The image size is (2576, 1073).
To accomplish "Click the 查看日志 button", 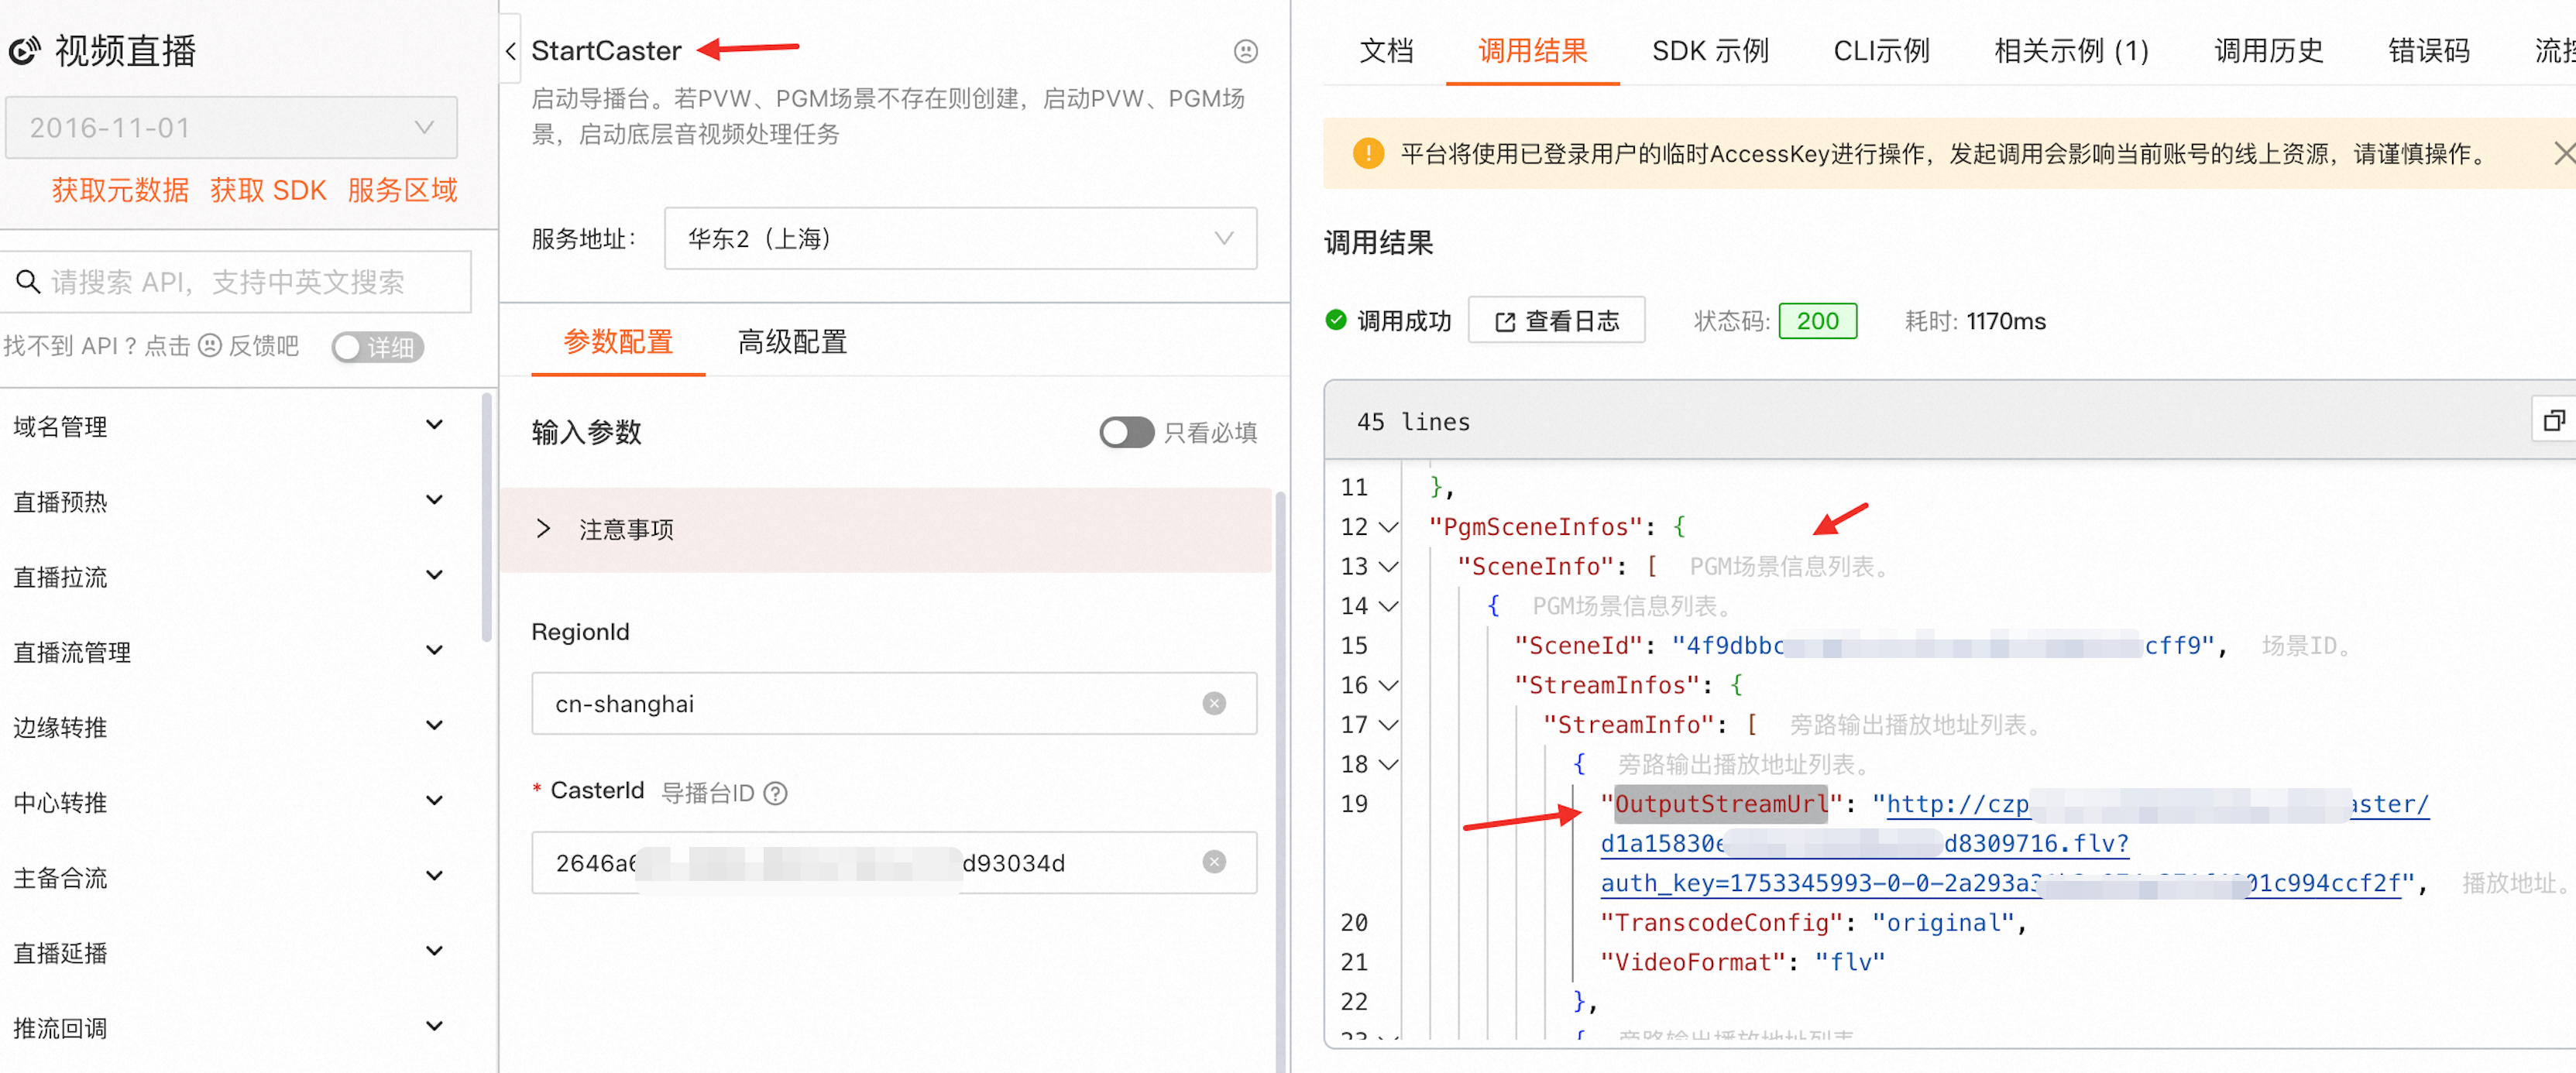I will click(1556, 320).
